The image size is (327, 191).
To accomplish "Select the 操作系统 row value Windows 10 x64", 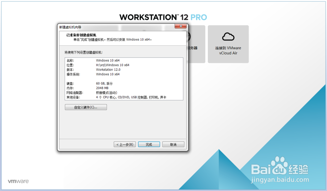I will click(x=108, y=74).
